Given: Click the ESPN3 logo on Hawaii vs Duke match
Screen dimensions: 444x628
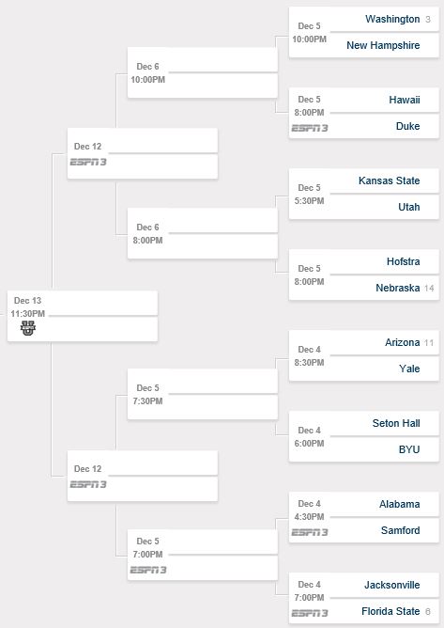Looking at the screenshot, I should pyautogui.click(x=310, y=128).
